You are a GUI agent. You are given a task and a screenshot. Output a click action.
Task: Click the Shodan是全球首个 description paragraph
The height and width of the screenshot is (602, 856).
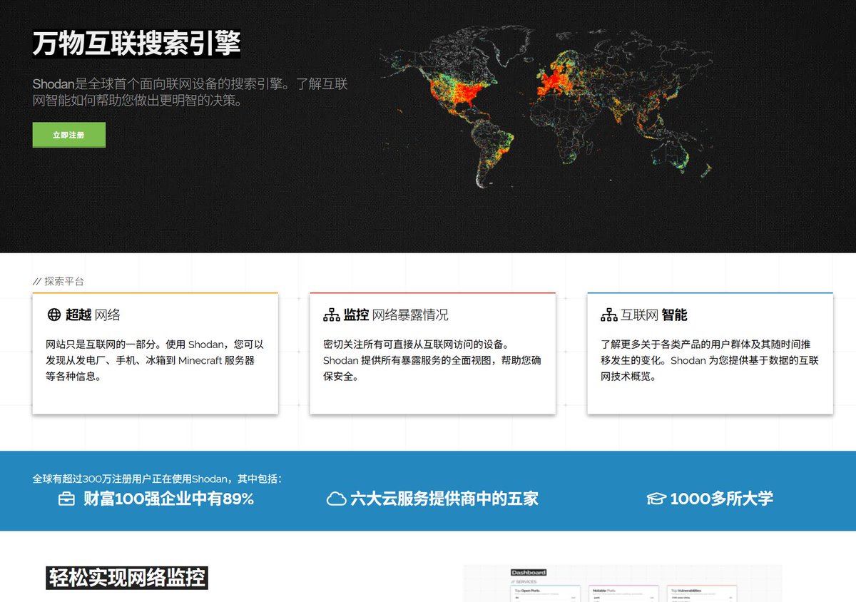point(190,92)
